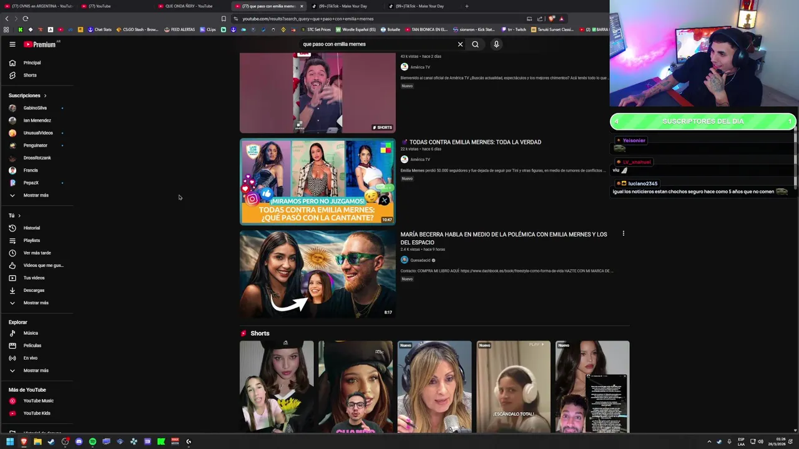Viewport: 799px width, 449px height.
Task: Open Spotify from the taskbar
Action: coord(92,442)
